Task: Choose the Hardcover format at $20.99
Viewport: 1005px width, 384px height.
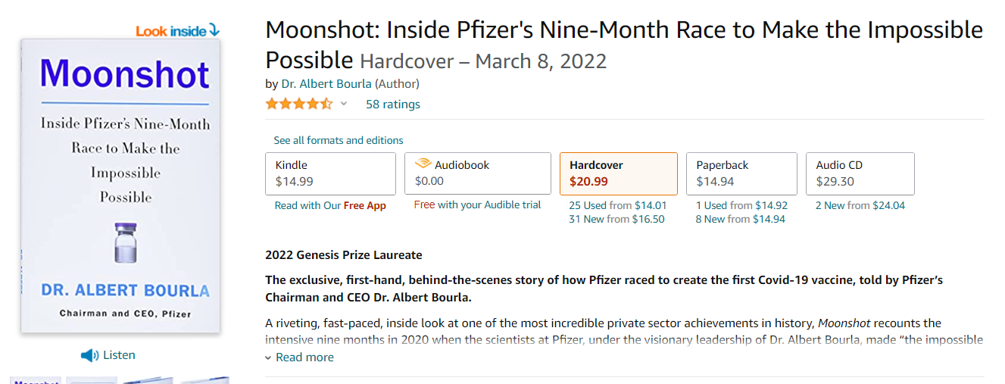Action: 619,173
